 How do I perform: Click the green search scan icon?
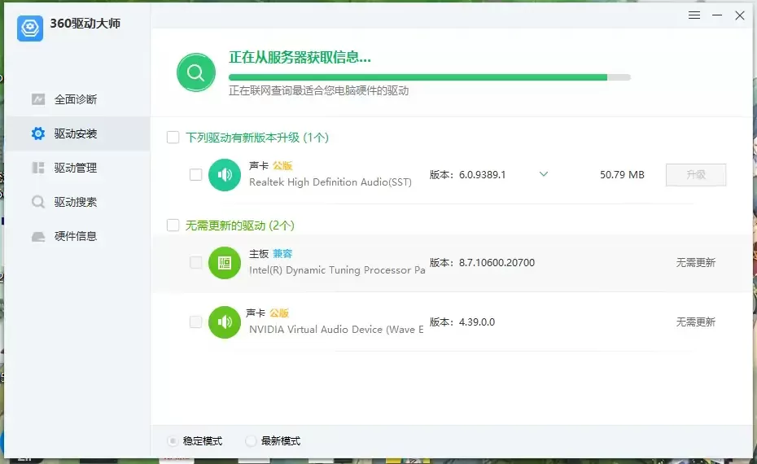pos(196,72)
